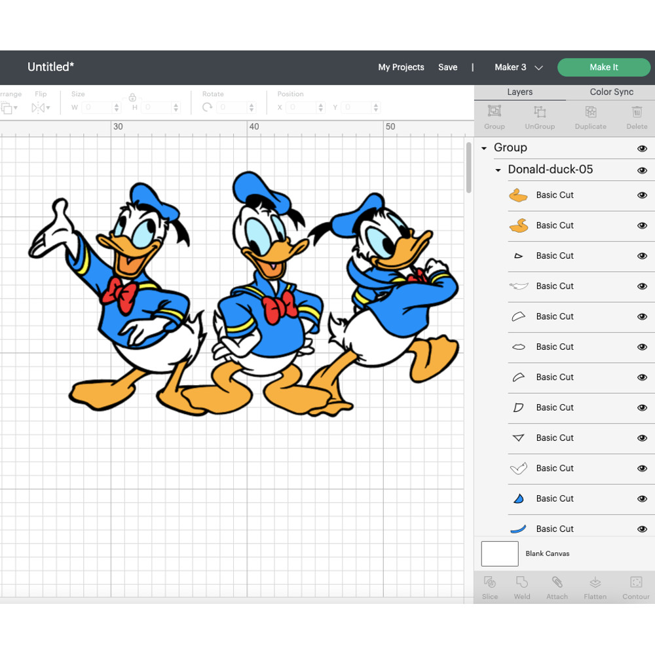Open My Projects
Screen dimensions: 655x655
coord(401,67)
